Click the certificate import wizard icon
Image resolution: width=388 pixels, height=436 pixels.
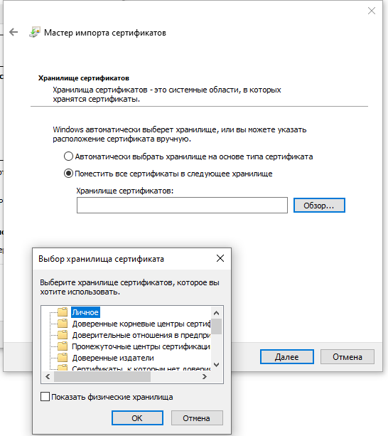(35, 32)
